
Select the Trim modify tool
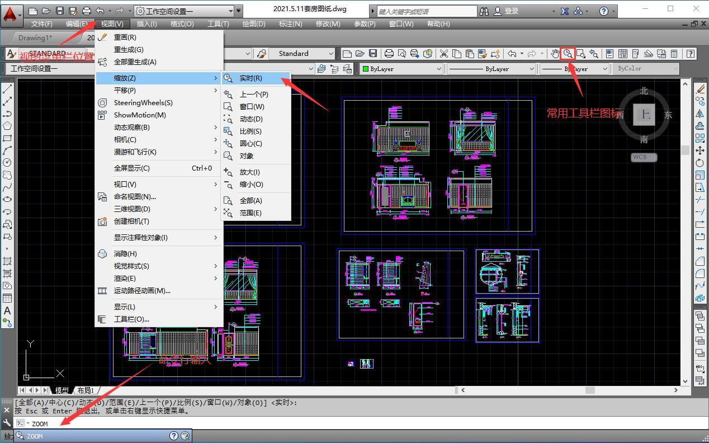(700, 200)
